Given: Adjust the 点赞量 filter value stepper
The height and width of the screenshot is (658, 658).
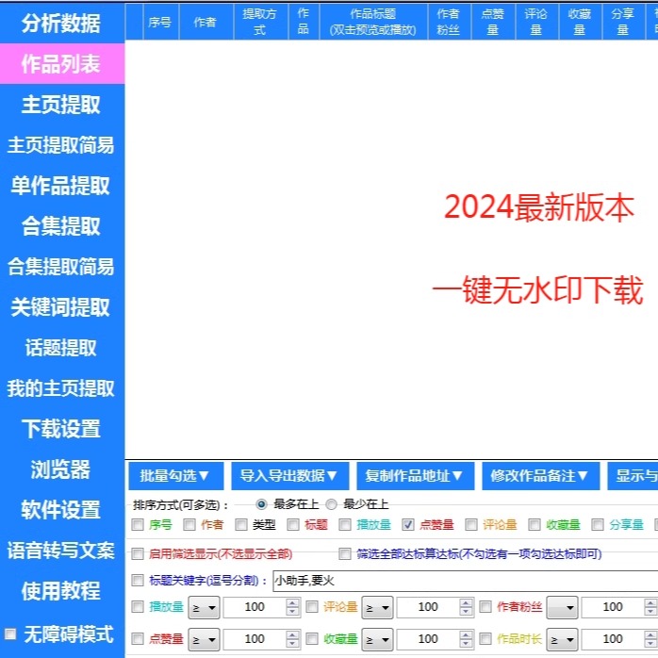Looking at the screenshot, I should coord(292,639).
